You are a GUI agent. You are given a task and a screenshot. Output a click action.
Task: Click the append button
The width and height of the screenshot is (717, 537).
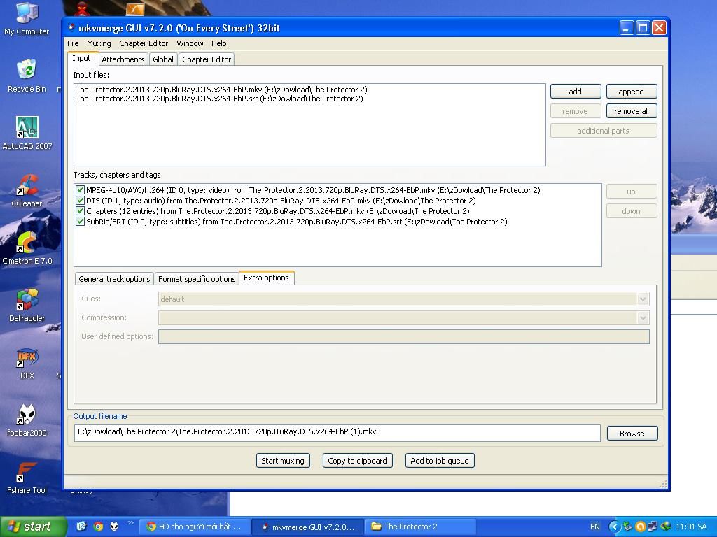point(632,92)
